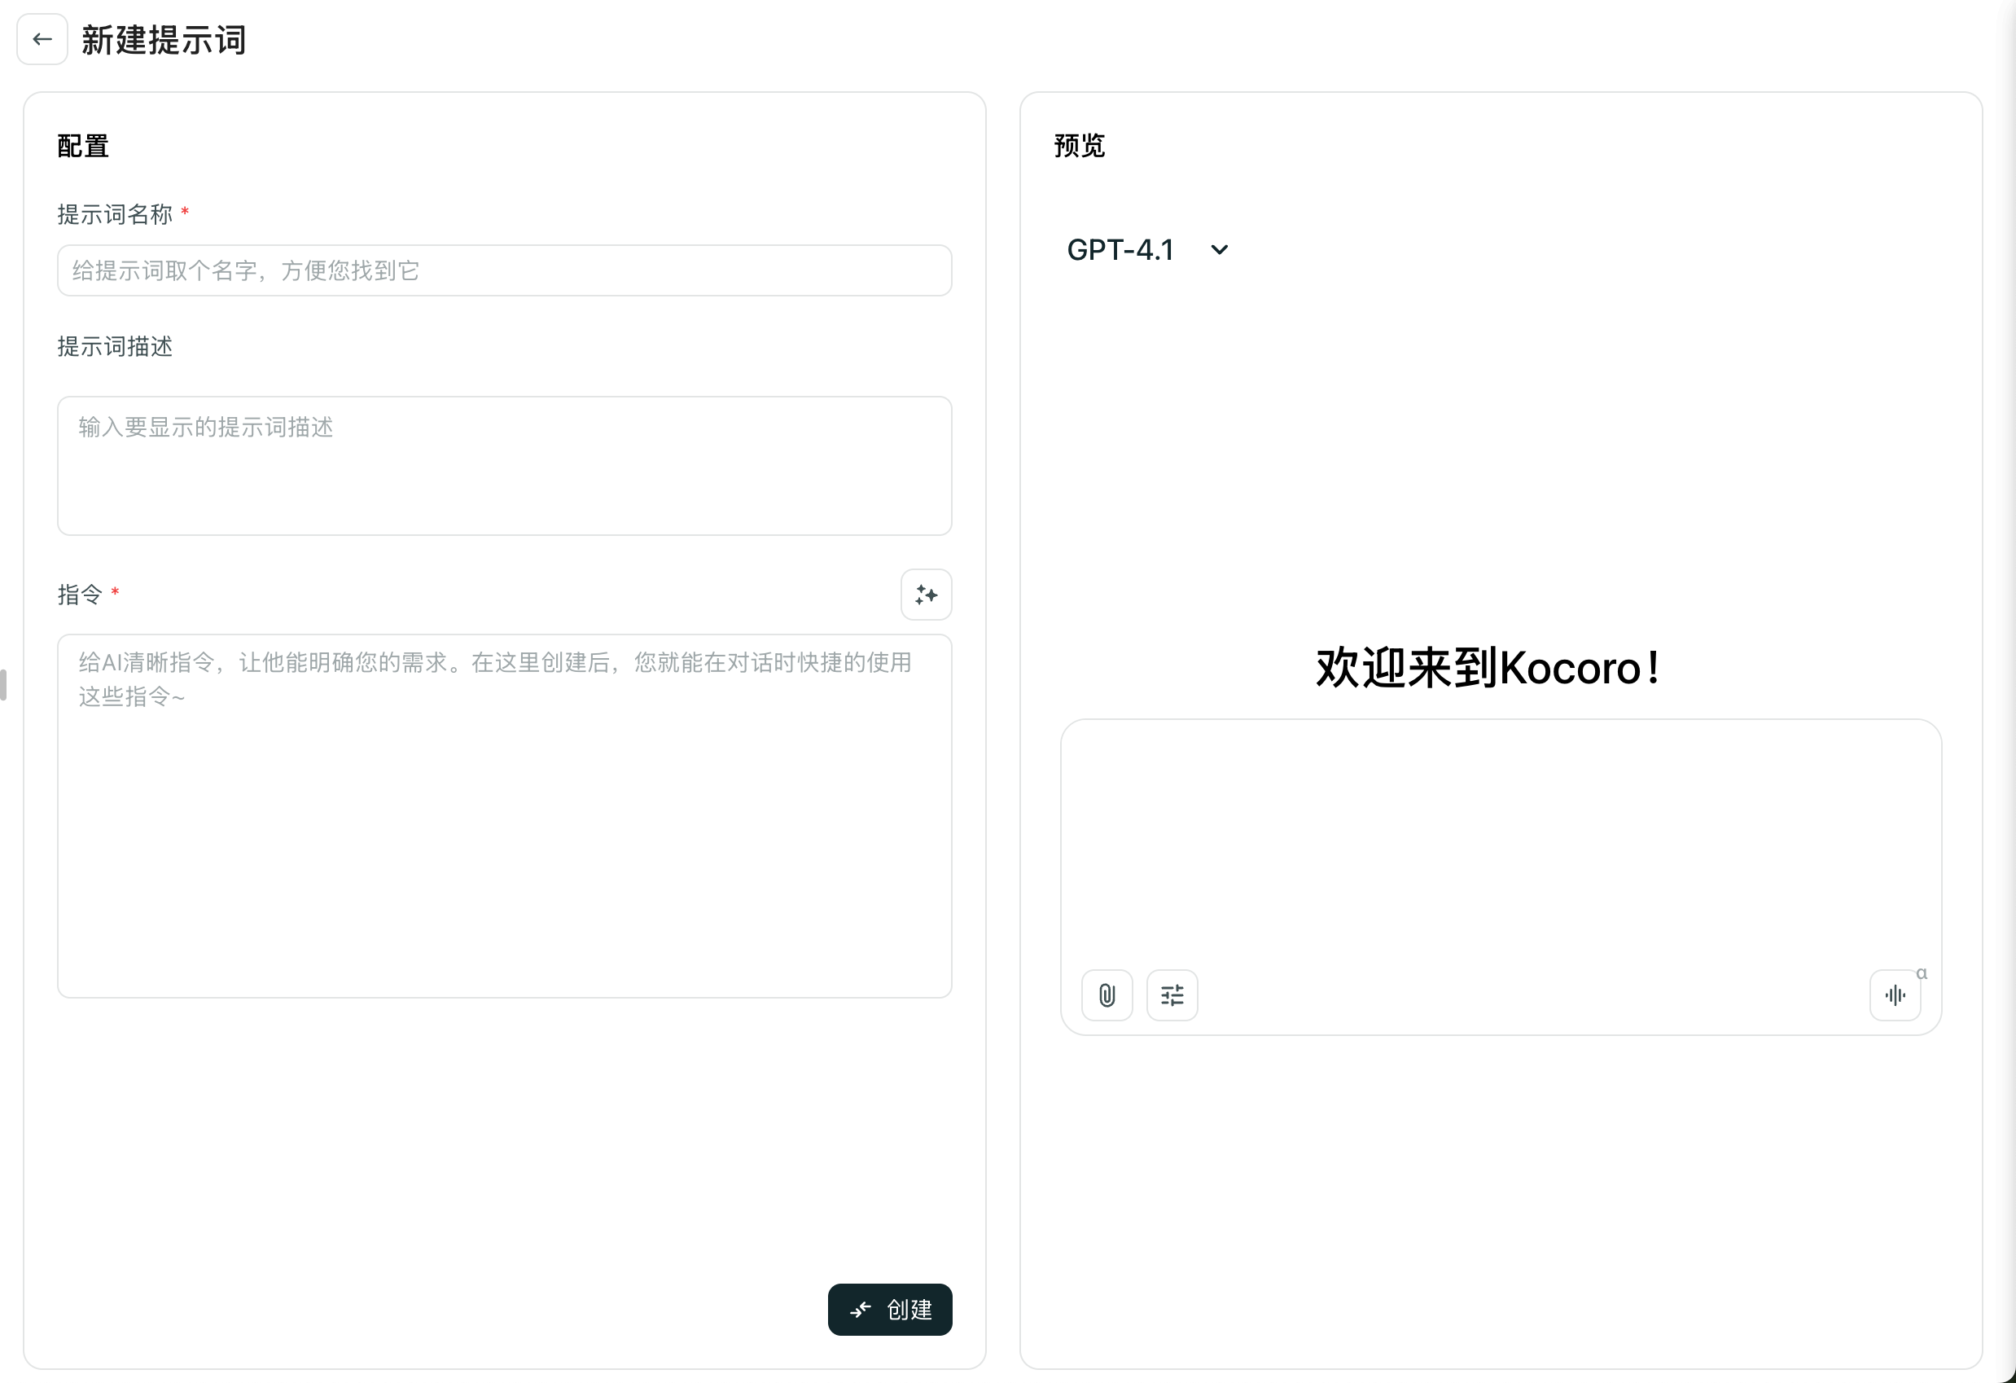Click the back arrow next to 新建提示词
This screenshot has width=2016, height=1383.
[x=42, y=39]
